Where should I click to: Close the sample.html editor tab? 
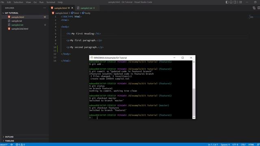click(x=72, y=8)
